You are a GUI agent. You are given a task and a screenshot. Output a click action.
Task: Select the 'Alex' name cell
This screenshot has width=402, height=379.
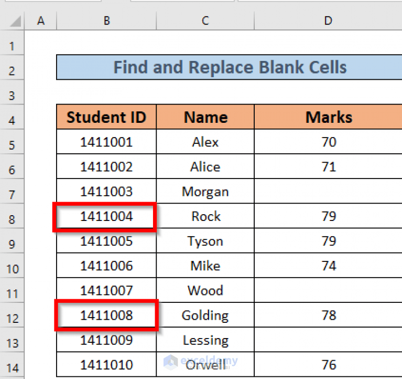click(205, 142)
